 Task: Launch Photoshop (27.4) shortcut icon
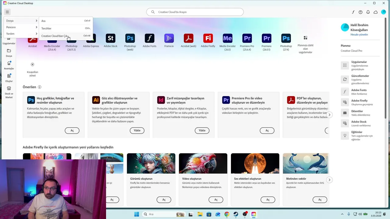[286, 38]
